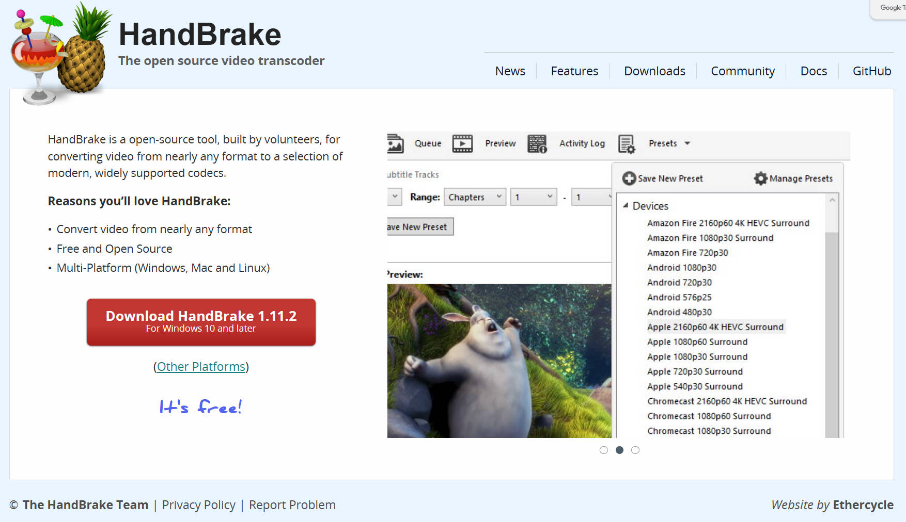
Task: Select Amazon Fire 720p30 preset
Action: point(688,253)
